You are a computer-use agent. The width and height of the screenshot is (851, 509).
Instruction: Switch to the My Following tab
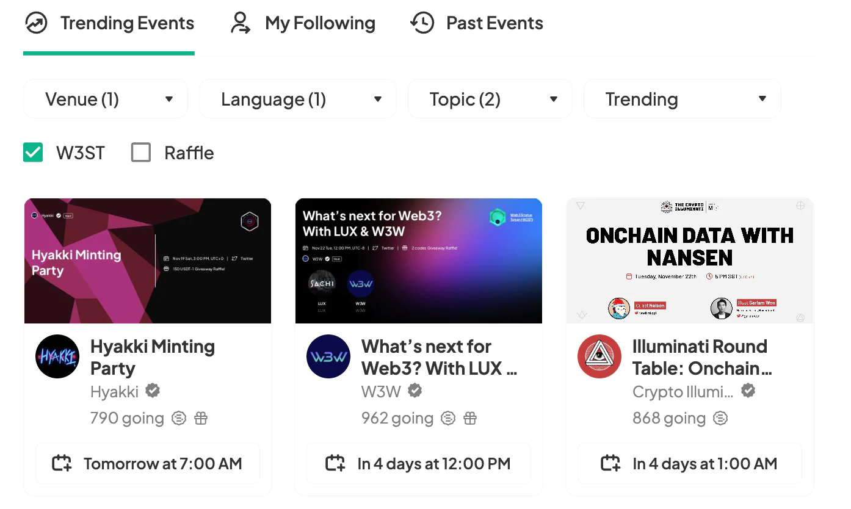click(x=303, y=23)
